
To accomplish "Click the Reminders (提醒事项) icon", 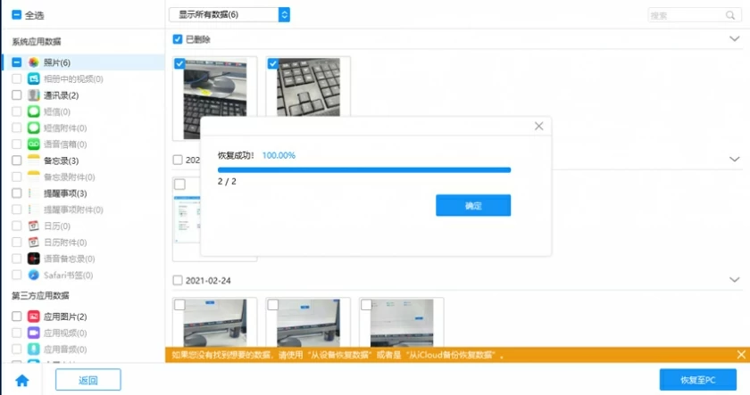I will (34, 193).
